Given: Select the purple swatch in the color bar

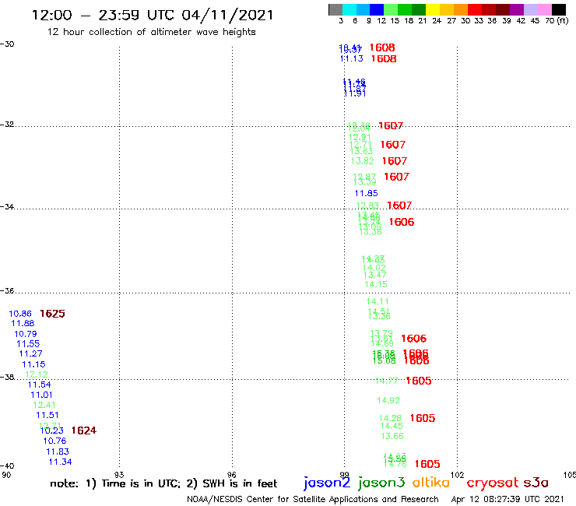Looking at the screenshot, I should [517, 9].
